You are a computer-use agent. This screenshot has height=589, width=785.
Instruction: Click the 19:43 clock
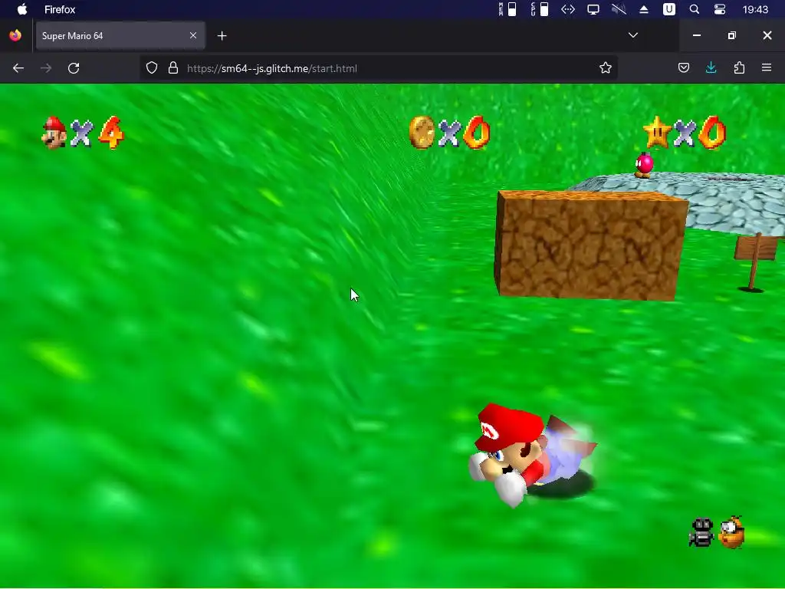(755, 9)
